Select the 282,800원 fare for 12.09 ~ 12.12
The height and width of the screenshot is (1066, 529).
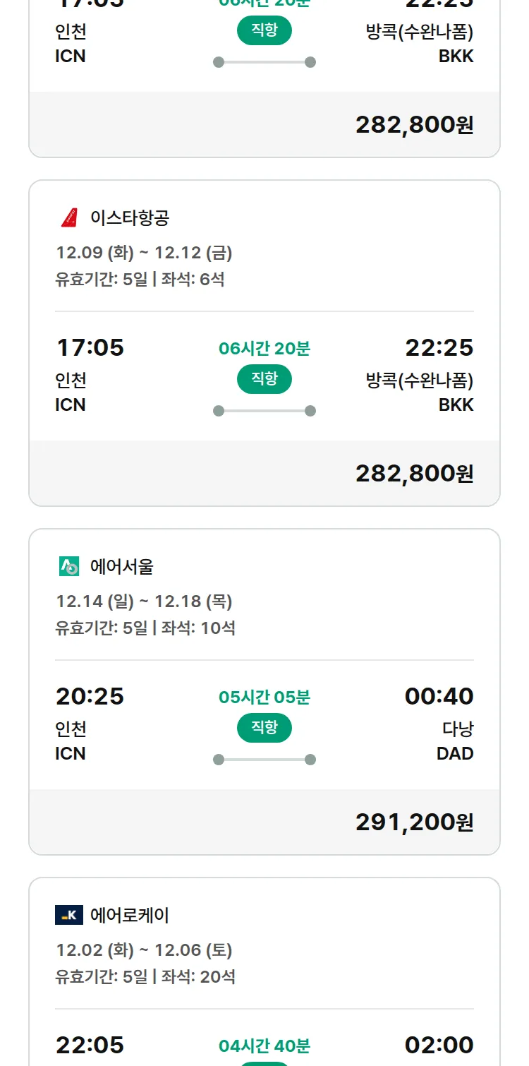click(x=414, y=473)
